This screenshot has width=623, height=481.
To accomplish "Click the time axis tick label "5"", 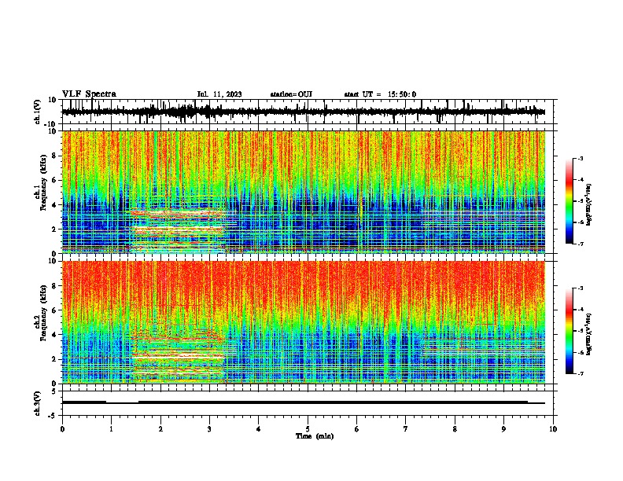I will point(308,429).
